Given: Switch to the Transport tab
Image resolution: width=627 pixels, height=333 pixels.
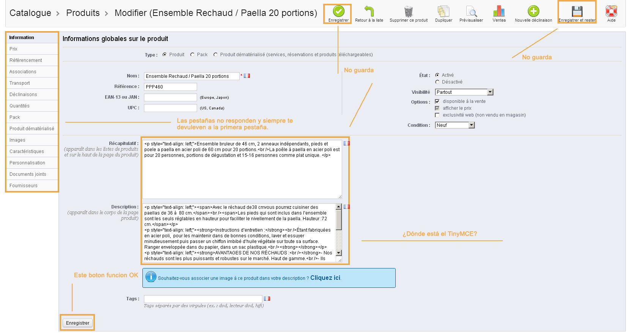Looking at the screenshot, I should pos(32,83).
